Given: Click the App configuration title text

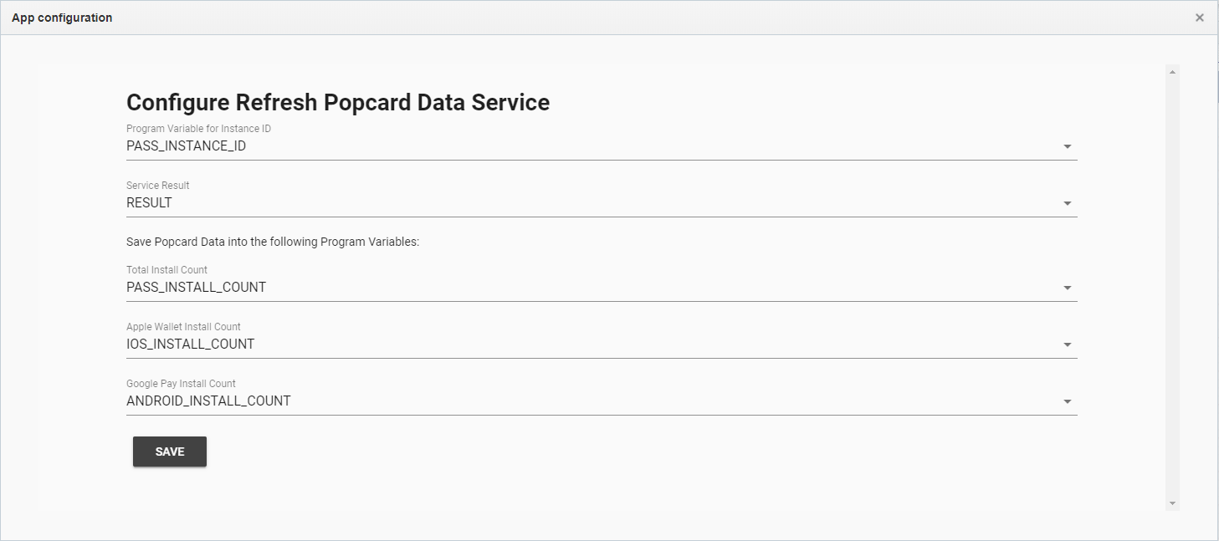Looking at the screenshot, I should [x=62, y=18].
